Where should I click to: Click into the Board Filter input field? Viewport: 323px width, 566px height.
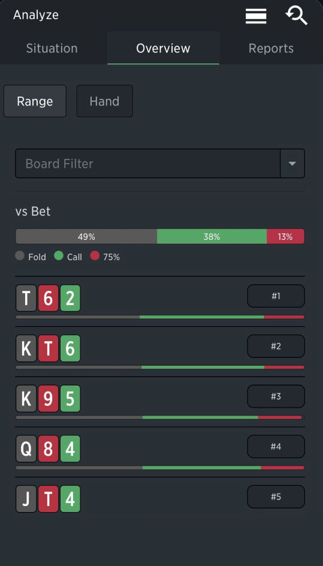point(147,164)
